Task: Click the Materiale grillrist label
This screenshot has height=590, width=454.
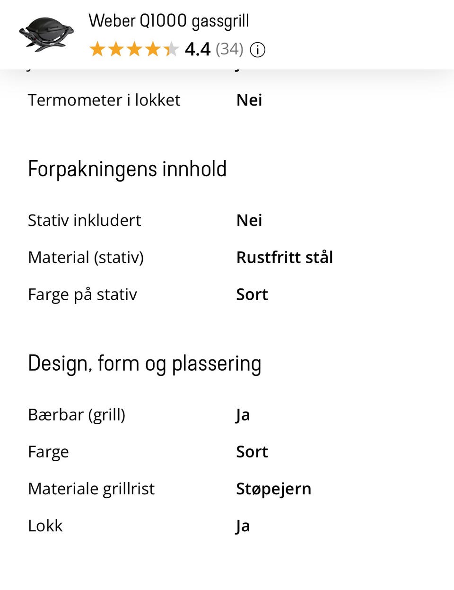Action: point(91,489)
